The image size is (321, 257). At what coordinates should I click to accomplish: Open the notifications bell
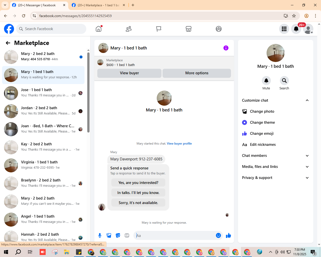(x=296, y=29)
